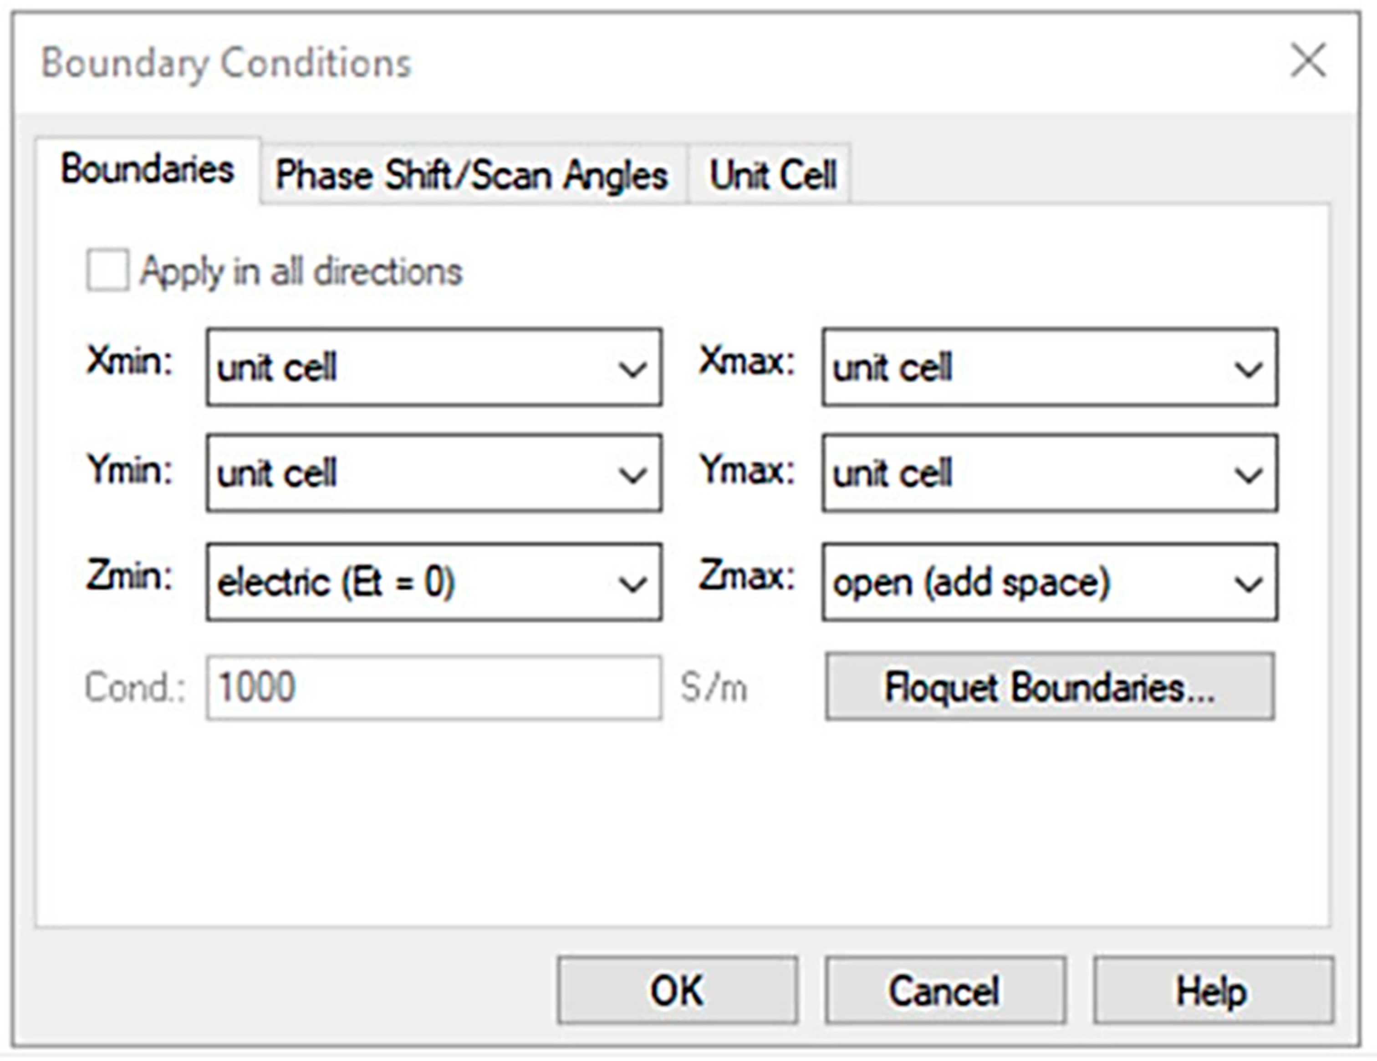
Task: Click the Floquet Boundaries button
Action: (1049, 687)
